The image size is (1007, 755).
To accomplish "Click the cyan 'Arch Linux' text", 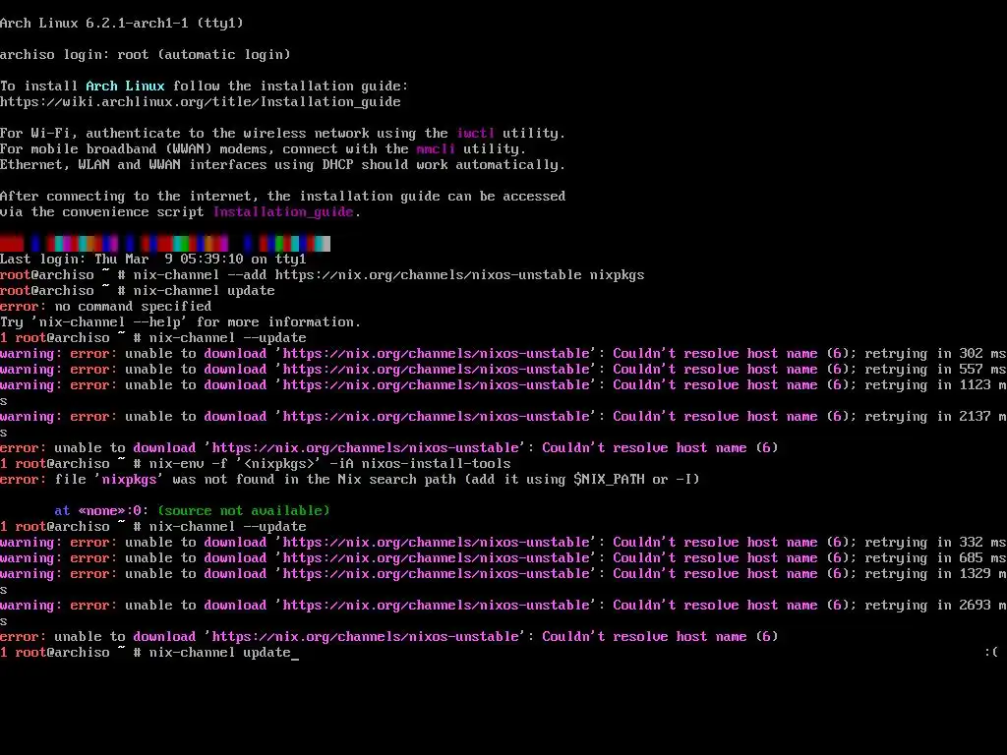I will tap(125, 87).
